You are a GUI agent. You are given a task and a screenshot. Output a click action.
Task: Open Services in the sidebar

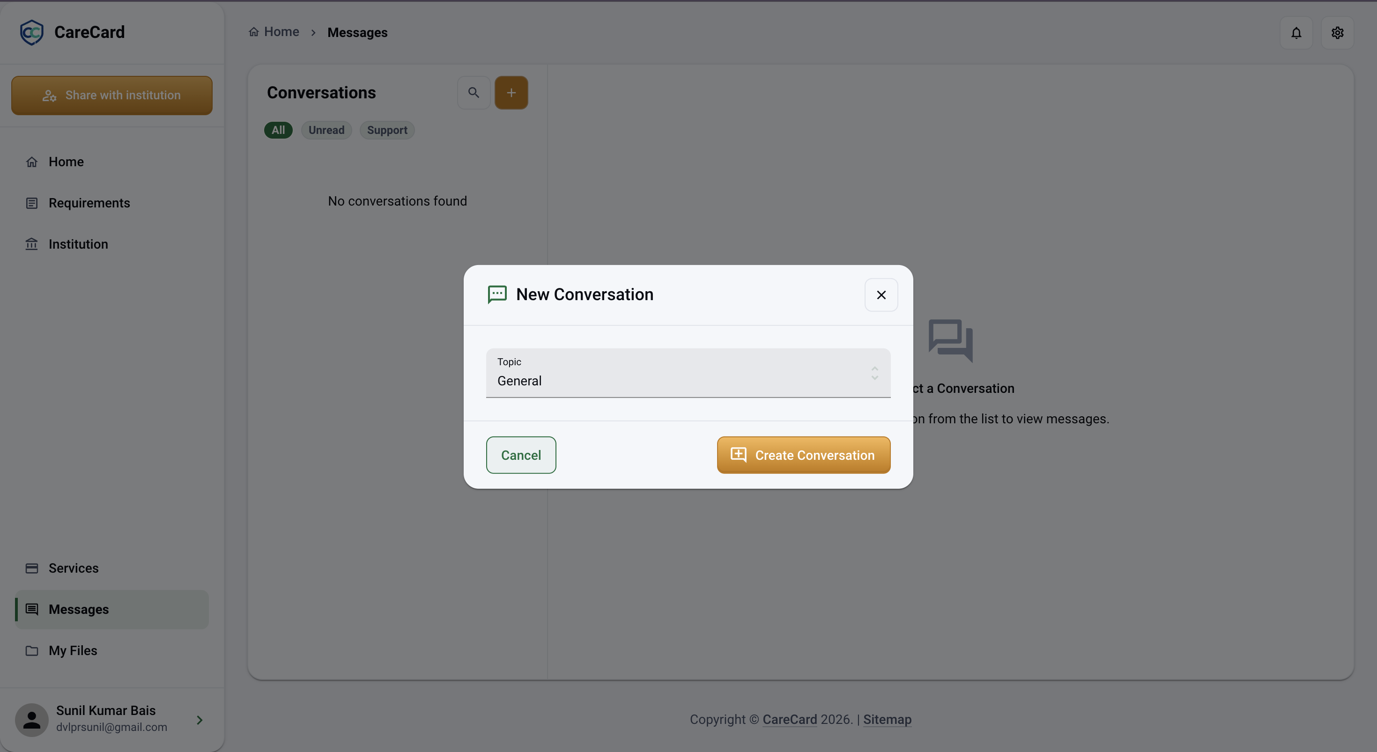pos(112,568)
